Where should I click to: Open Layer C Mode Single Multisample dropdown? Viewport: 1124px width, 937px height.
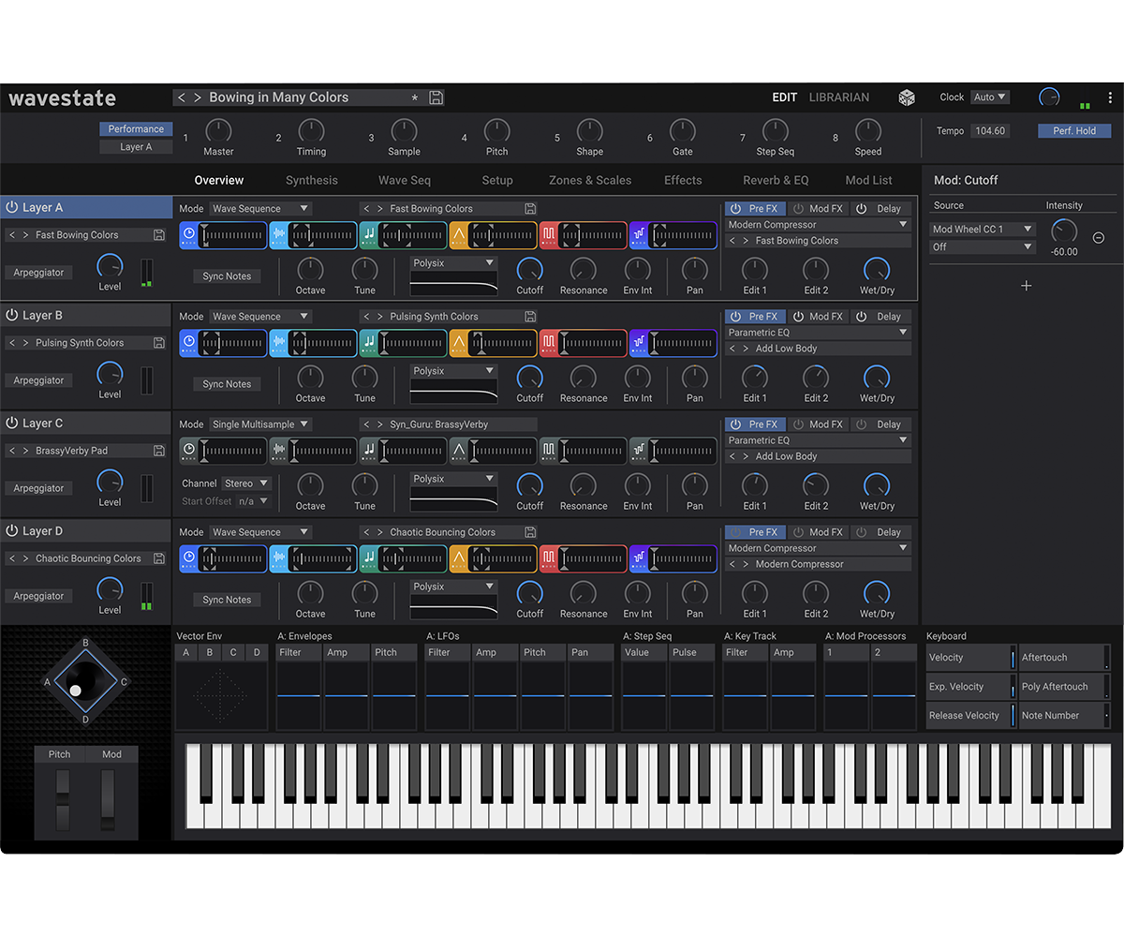point(260,424)
